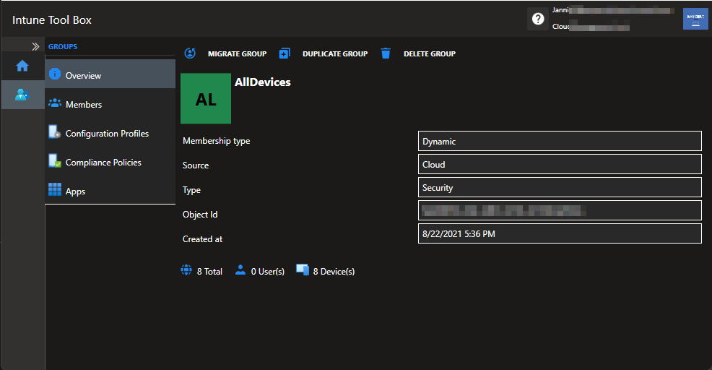
Task: Click the MIGRATE GROUP button
Action: 237,53
